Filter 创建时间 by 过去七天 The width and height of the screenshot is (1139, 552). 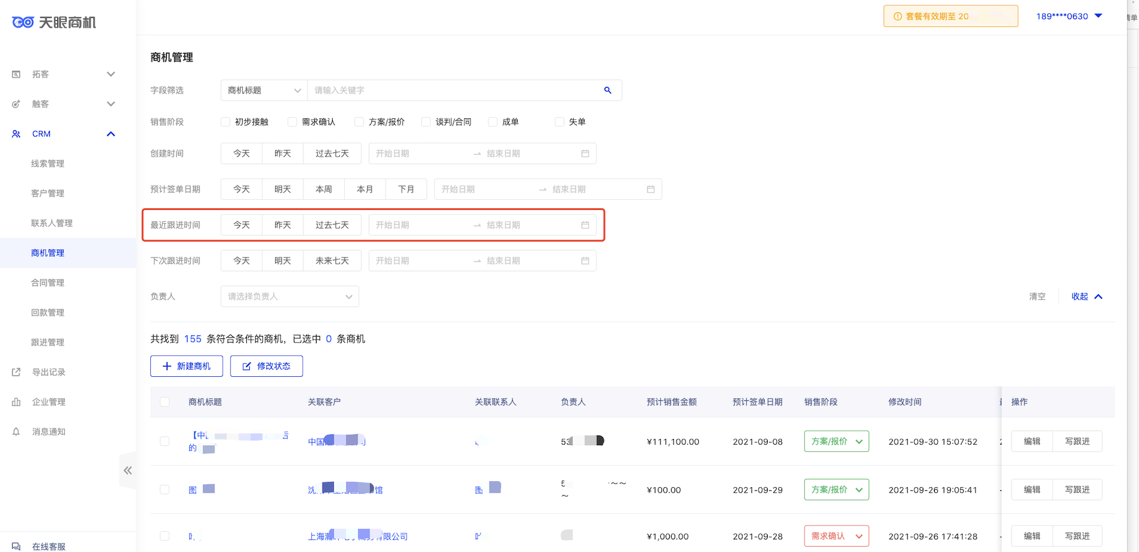(x=332, y=154)
